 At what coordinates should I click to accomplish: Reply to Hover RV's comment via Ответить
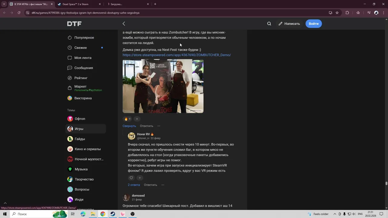click(150, 185)
